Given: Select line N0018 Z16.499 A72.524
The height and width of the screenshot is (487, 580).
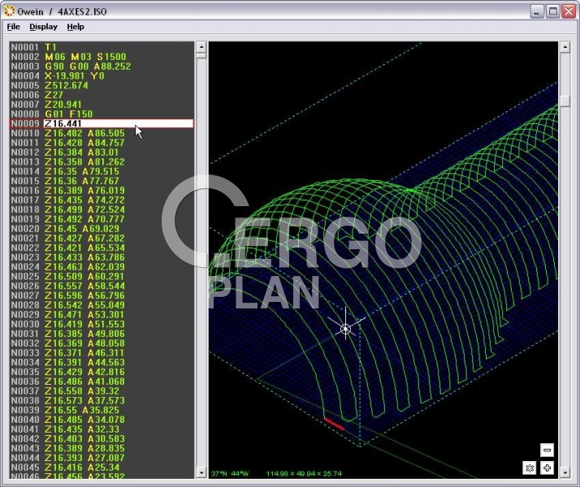Looking at the screenshot, I should coord(102,209).
